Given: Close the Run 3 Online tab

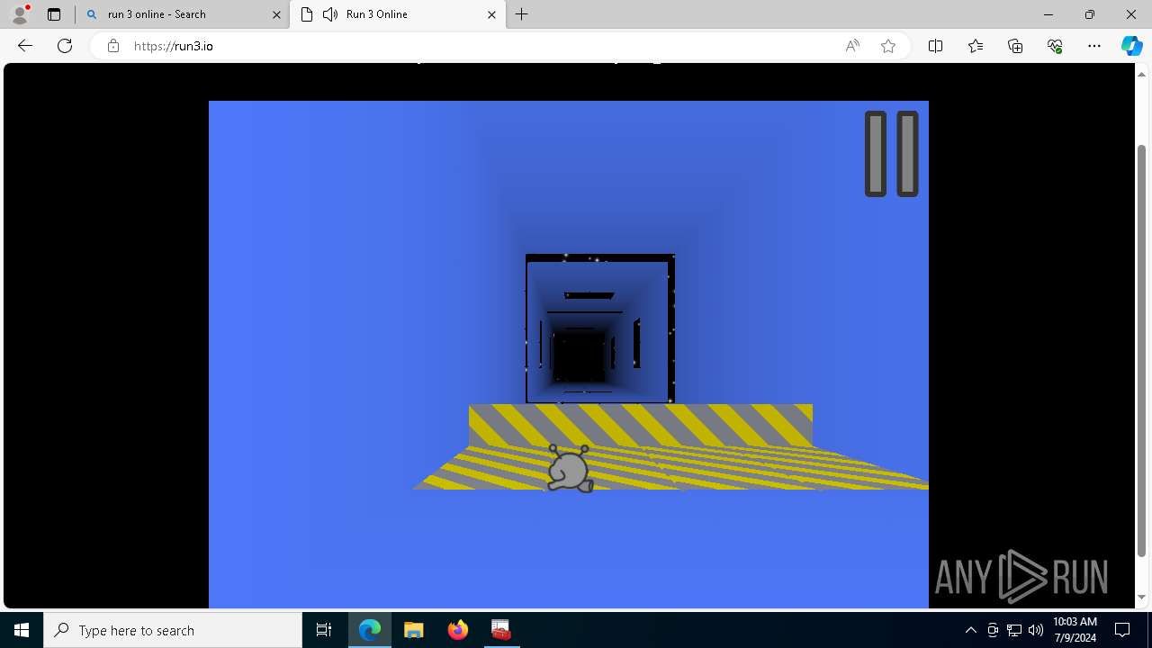Looking at the screenshot, I should coord(491,14).
